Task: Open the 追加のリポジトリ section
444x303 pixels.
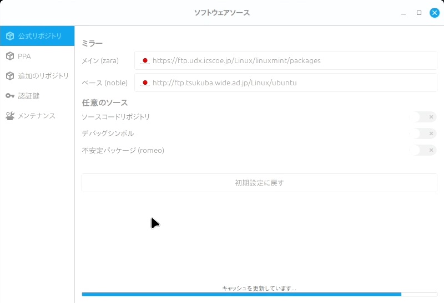Action: click(x=43, y=76)
